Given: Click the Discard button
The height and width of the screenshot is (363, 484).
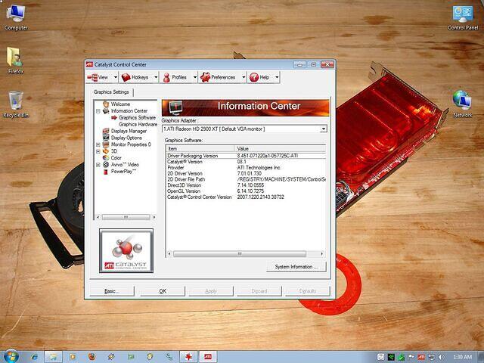Looking at the screenshot, I should (x=259, y=291).
